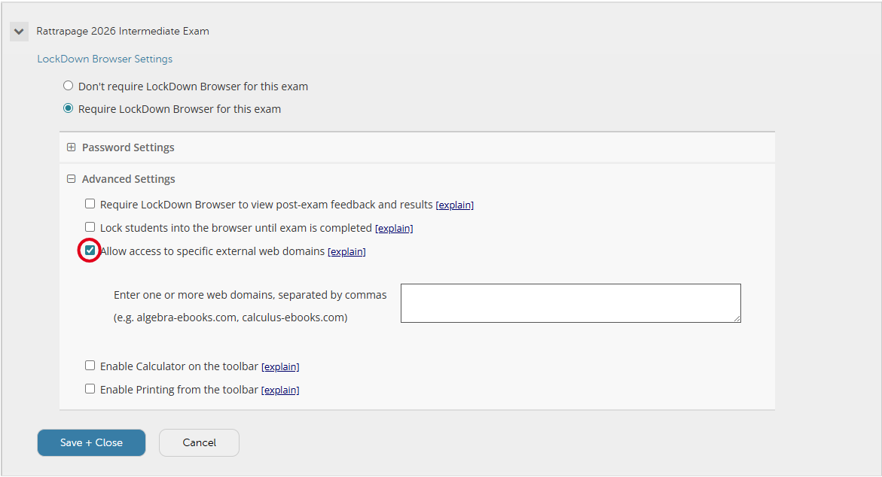Image resolution: width=882 pixels, height=477 pixels.
Task: Select Require LockDown Browser for this exam
Action: pyautogui.click(x=69, y=108)
